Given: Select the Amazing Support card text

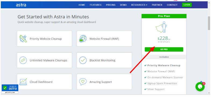Looking at the screenshot, I should [101, 82].
